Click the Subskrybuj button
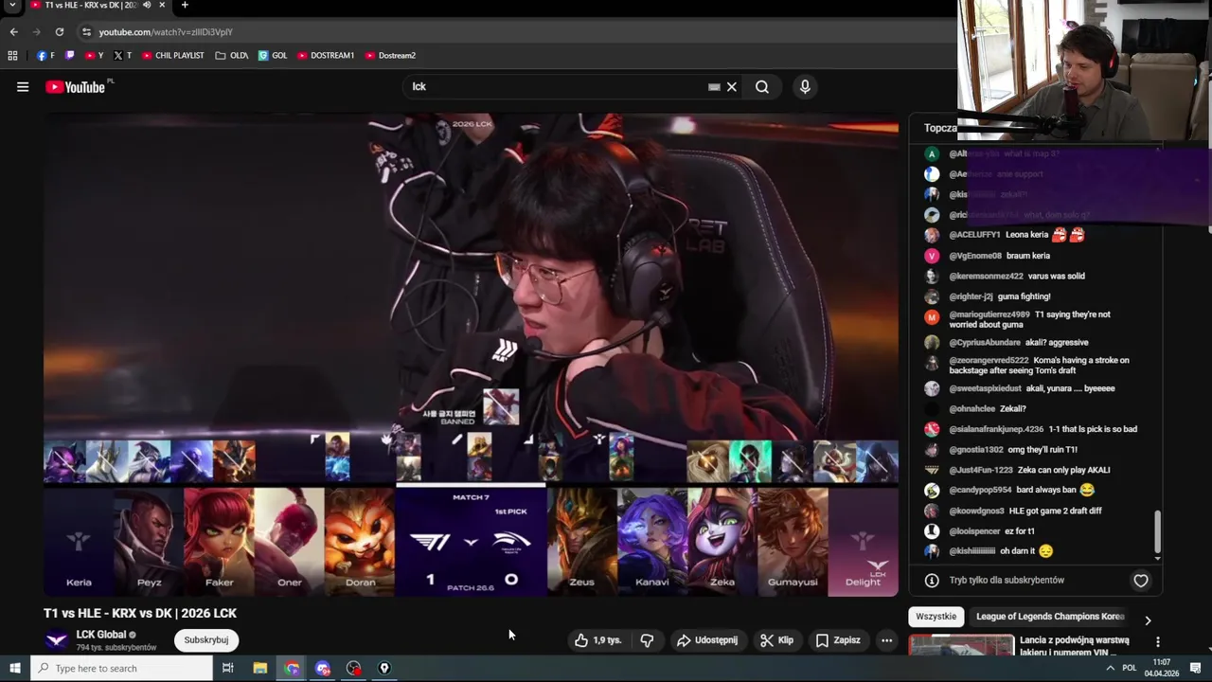The height and width of the screenshot is (682, 1212). [x=206, y=640]
